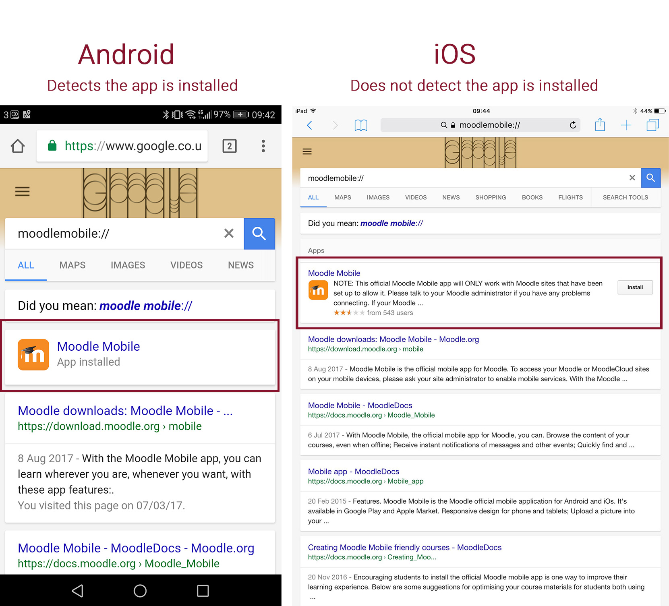Tap the https://docs.moodle.org › Mobile_app URL

click(x=366, y=481)
